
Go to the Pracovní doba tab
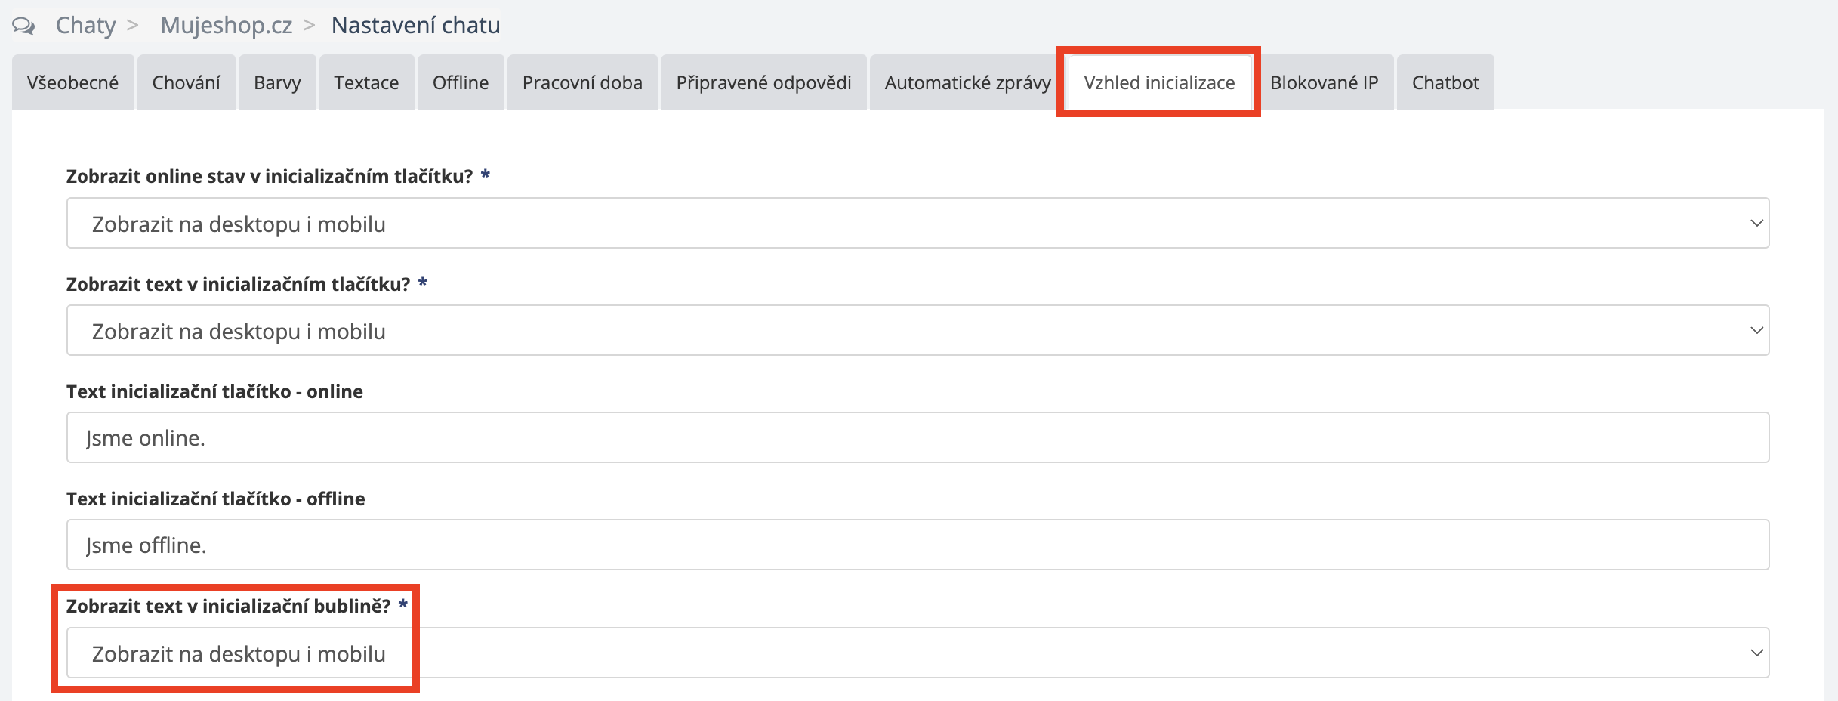coord(582,83)
